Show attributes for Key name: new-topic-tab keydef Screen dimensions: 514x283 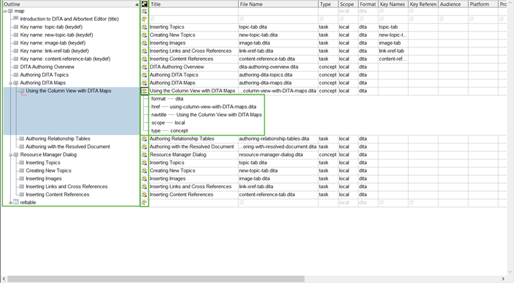click(x=144, y=35)
